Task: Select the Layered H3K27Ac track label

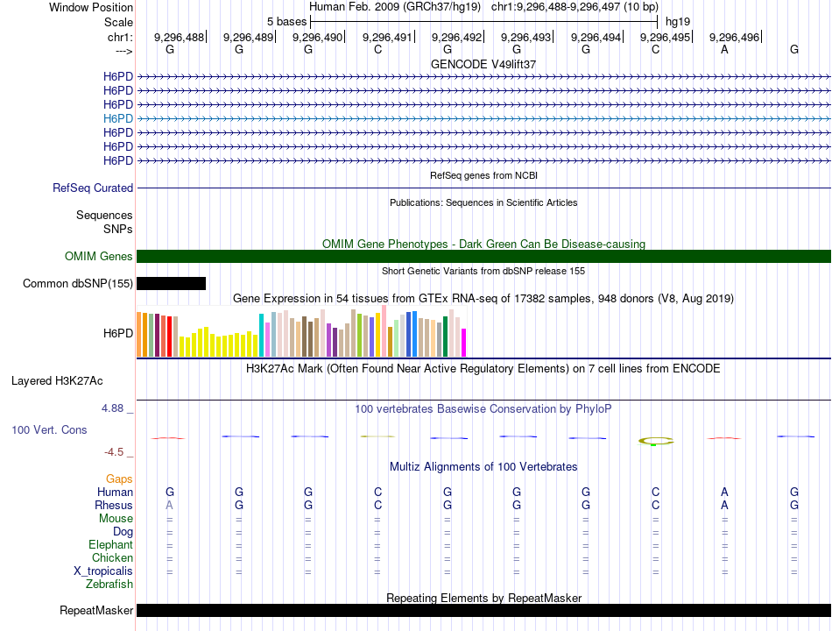Action: (57, 381)
